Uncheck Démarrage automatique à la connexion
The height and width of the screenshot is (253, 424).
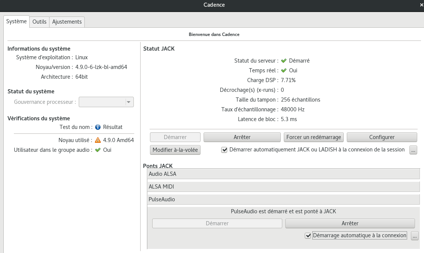(308, 236)
